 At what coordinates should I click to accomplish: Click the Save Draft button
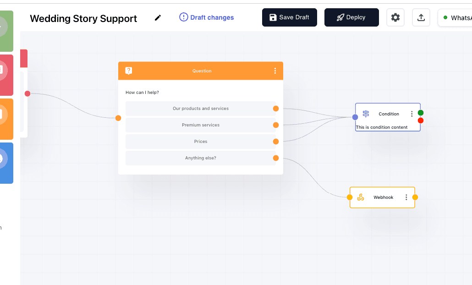coord(289,17)
